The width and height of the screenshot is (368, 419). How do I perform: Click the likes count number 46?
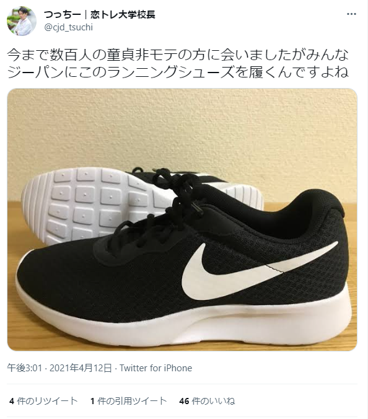[x=184, y=401]
